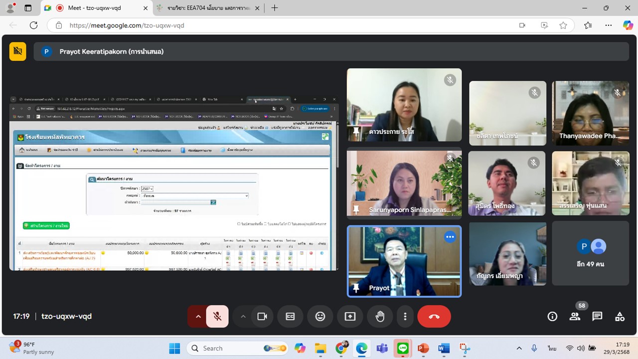Select the tile showing 49 more people

pos(590,254)
